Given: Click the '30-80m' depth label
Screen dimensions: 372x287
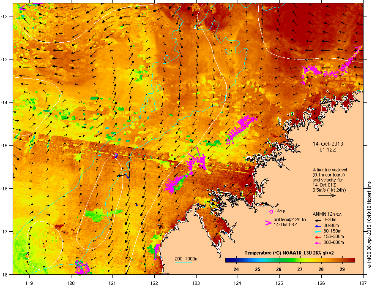Looking at the screenshot, I should click(x=331, y=226).
